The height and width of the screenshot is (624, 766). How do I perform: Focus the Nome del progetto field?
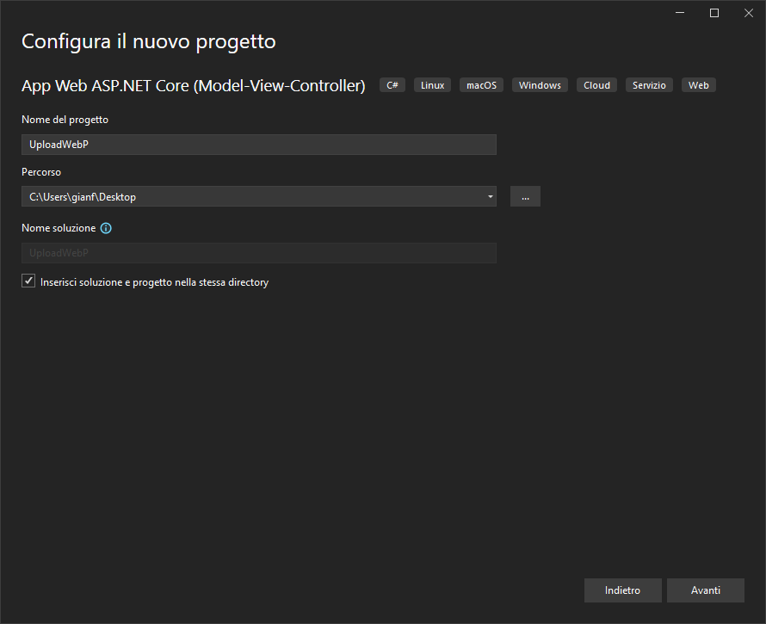point(259,145)
